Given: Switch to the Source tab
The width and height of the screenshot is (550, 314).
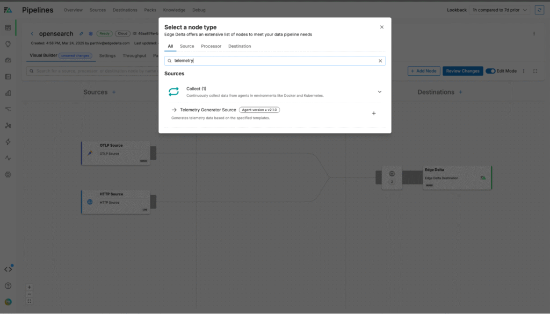Looking at the screenshot, I should point(187,46).
